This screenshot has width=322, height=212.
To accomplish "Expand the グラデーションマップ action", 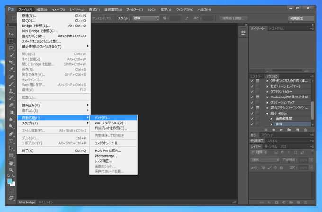I will click(x=267, y=102).
